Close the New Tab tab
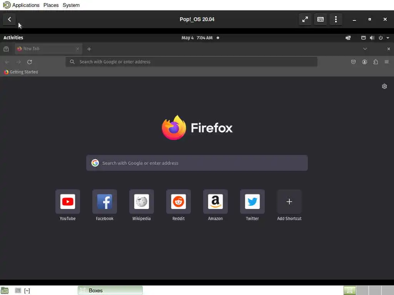This screenshot has width=394, height=295. click(x=78, y=49)
